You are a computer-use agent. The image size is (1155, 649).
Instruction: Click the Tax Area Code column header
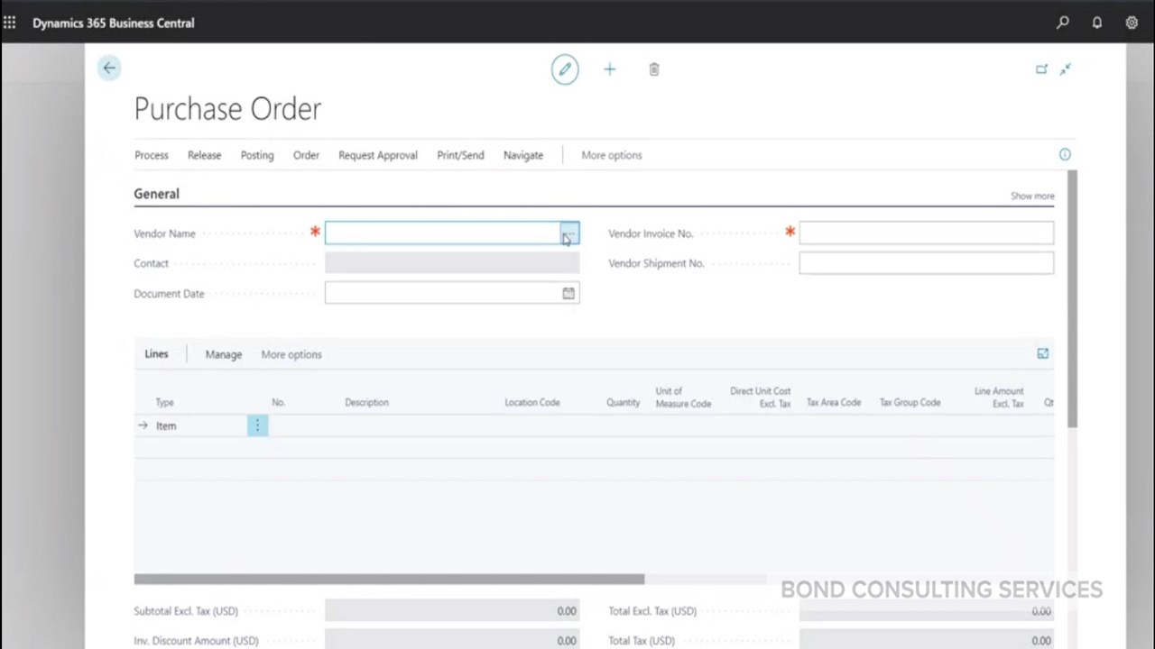(834, 402)
